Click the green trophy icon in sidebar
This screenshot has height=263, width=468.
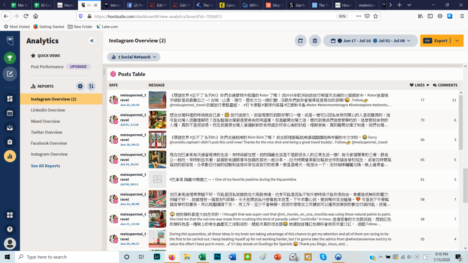pyautogui.click(x=10, y=58)
